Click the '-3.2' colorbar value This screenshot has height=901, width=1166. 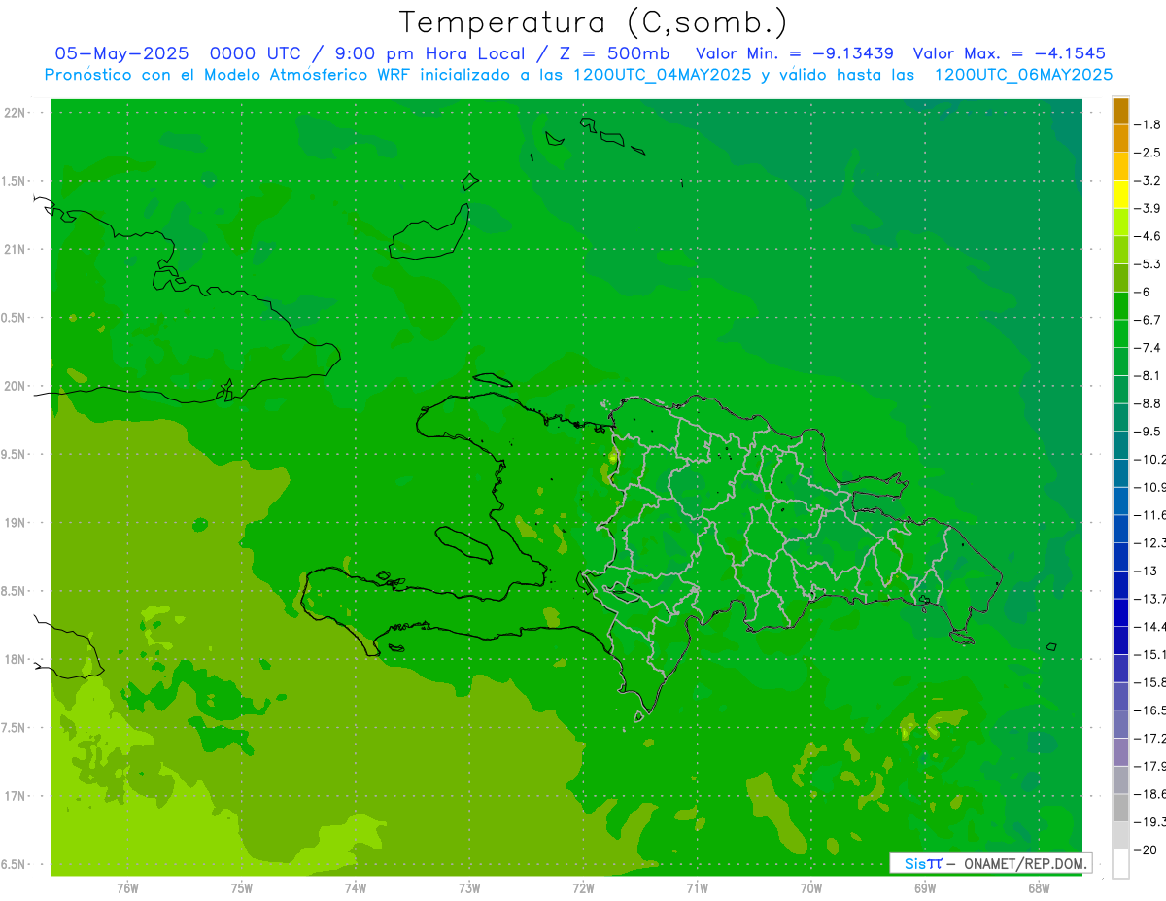(x=1148, y=181)
